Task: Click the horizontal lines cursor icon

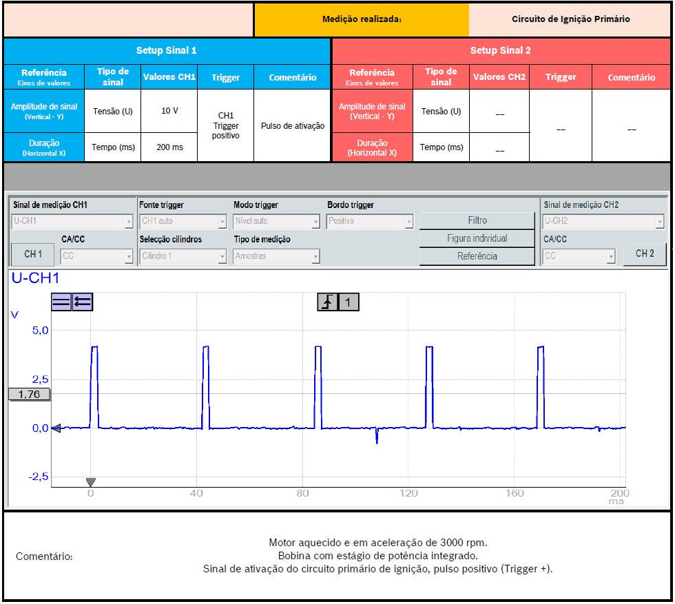Action: [61, 302]
